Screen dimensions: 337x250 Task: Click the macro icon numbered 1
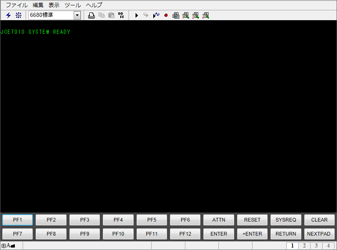point(186,15)
